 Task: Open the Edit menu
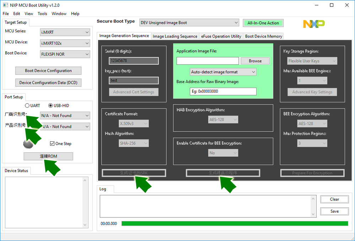[17, 13]
